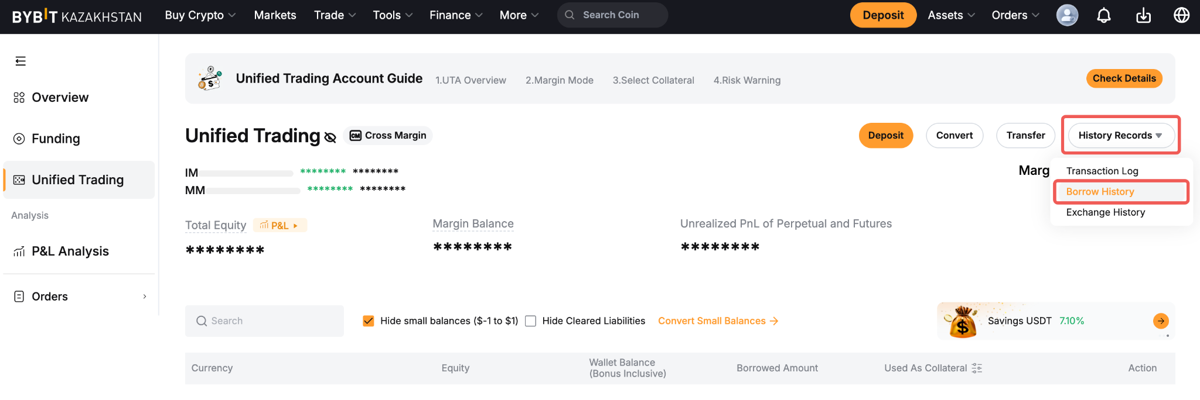Open the language globe icon
The height and width of the screenshot is (400, 1200).
(1182, 15)
